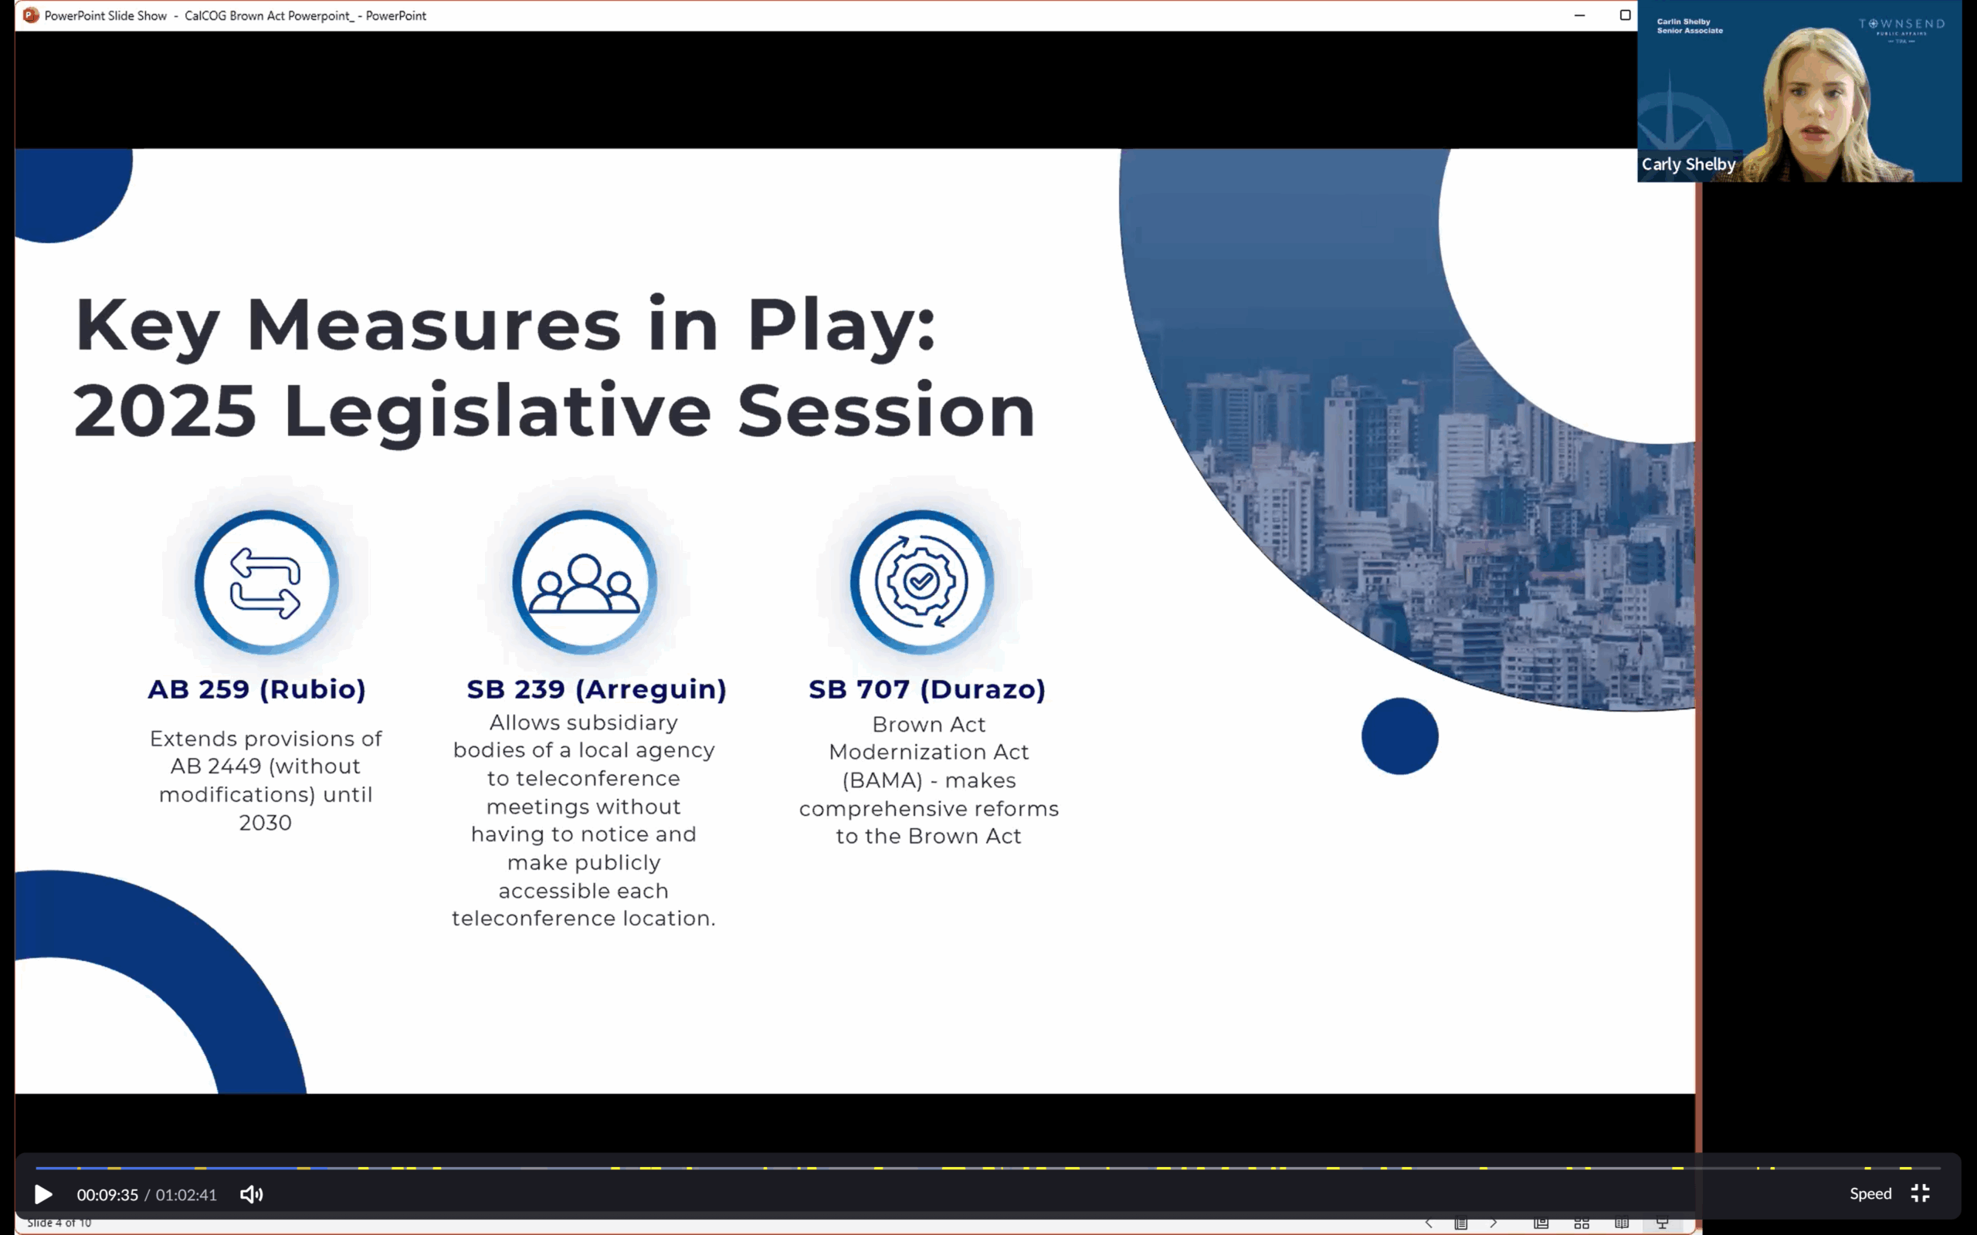Click the AB 2449 extension description text
This screenshot has height=1235, width=1977.
(266, 781)
